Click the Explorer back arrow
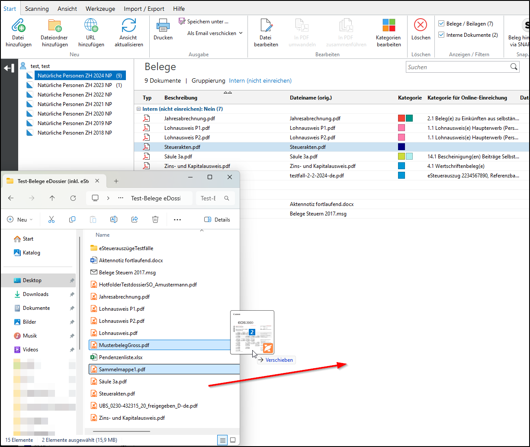Screen dimensions: 530x447 [11, 198]
